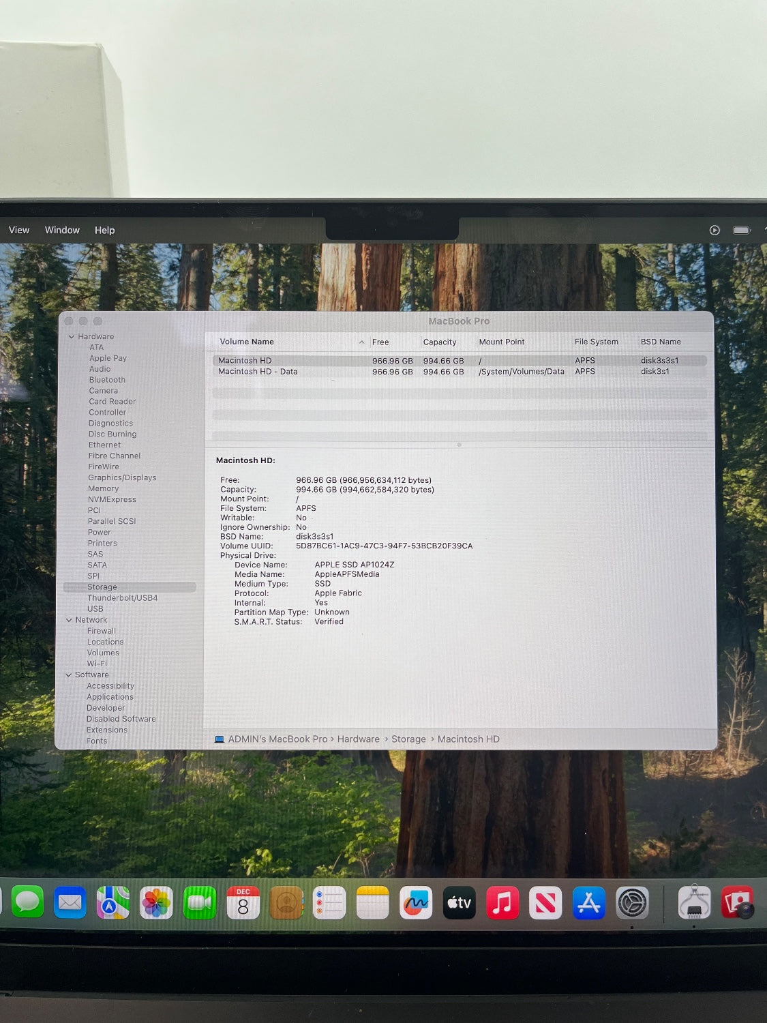
Task: Select Graphics/Displays in the Hardware list
Action: pos(122,478)
